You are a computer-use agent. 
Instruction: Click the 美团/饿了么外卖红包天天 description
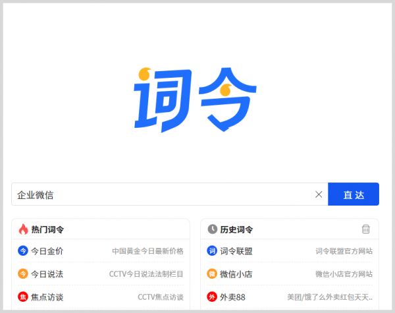[330, 297]
